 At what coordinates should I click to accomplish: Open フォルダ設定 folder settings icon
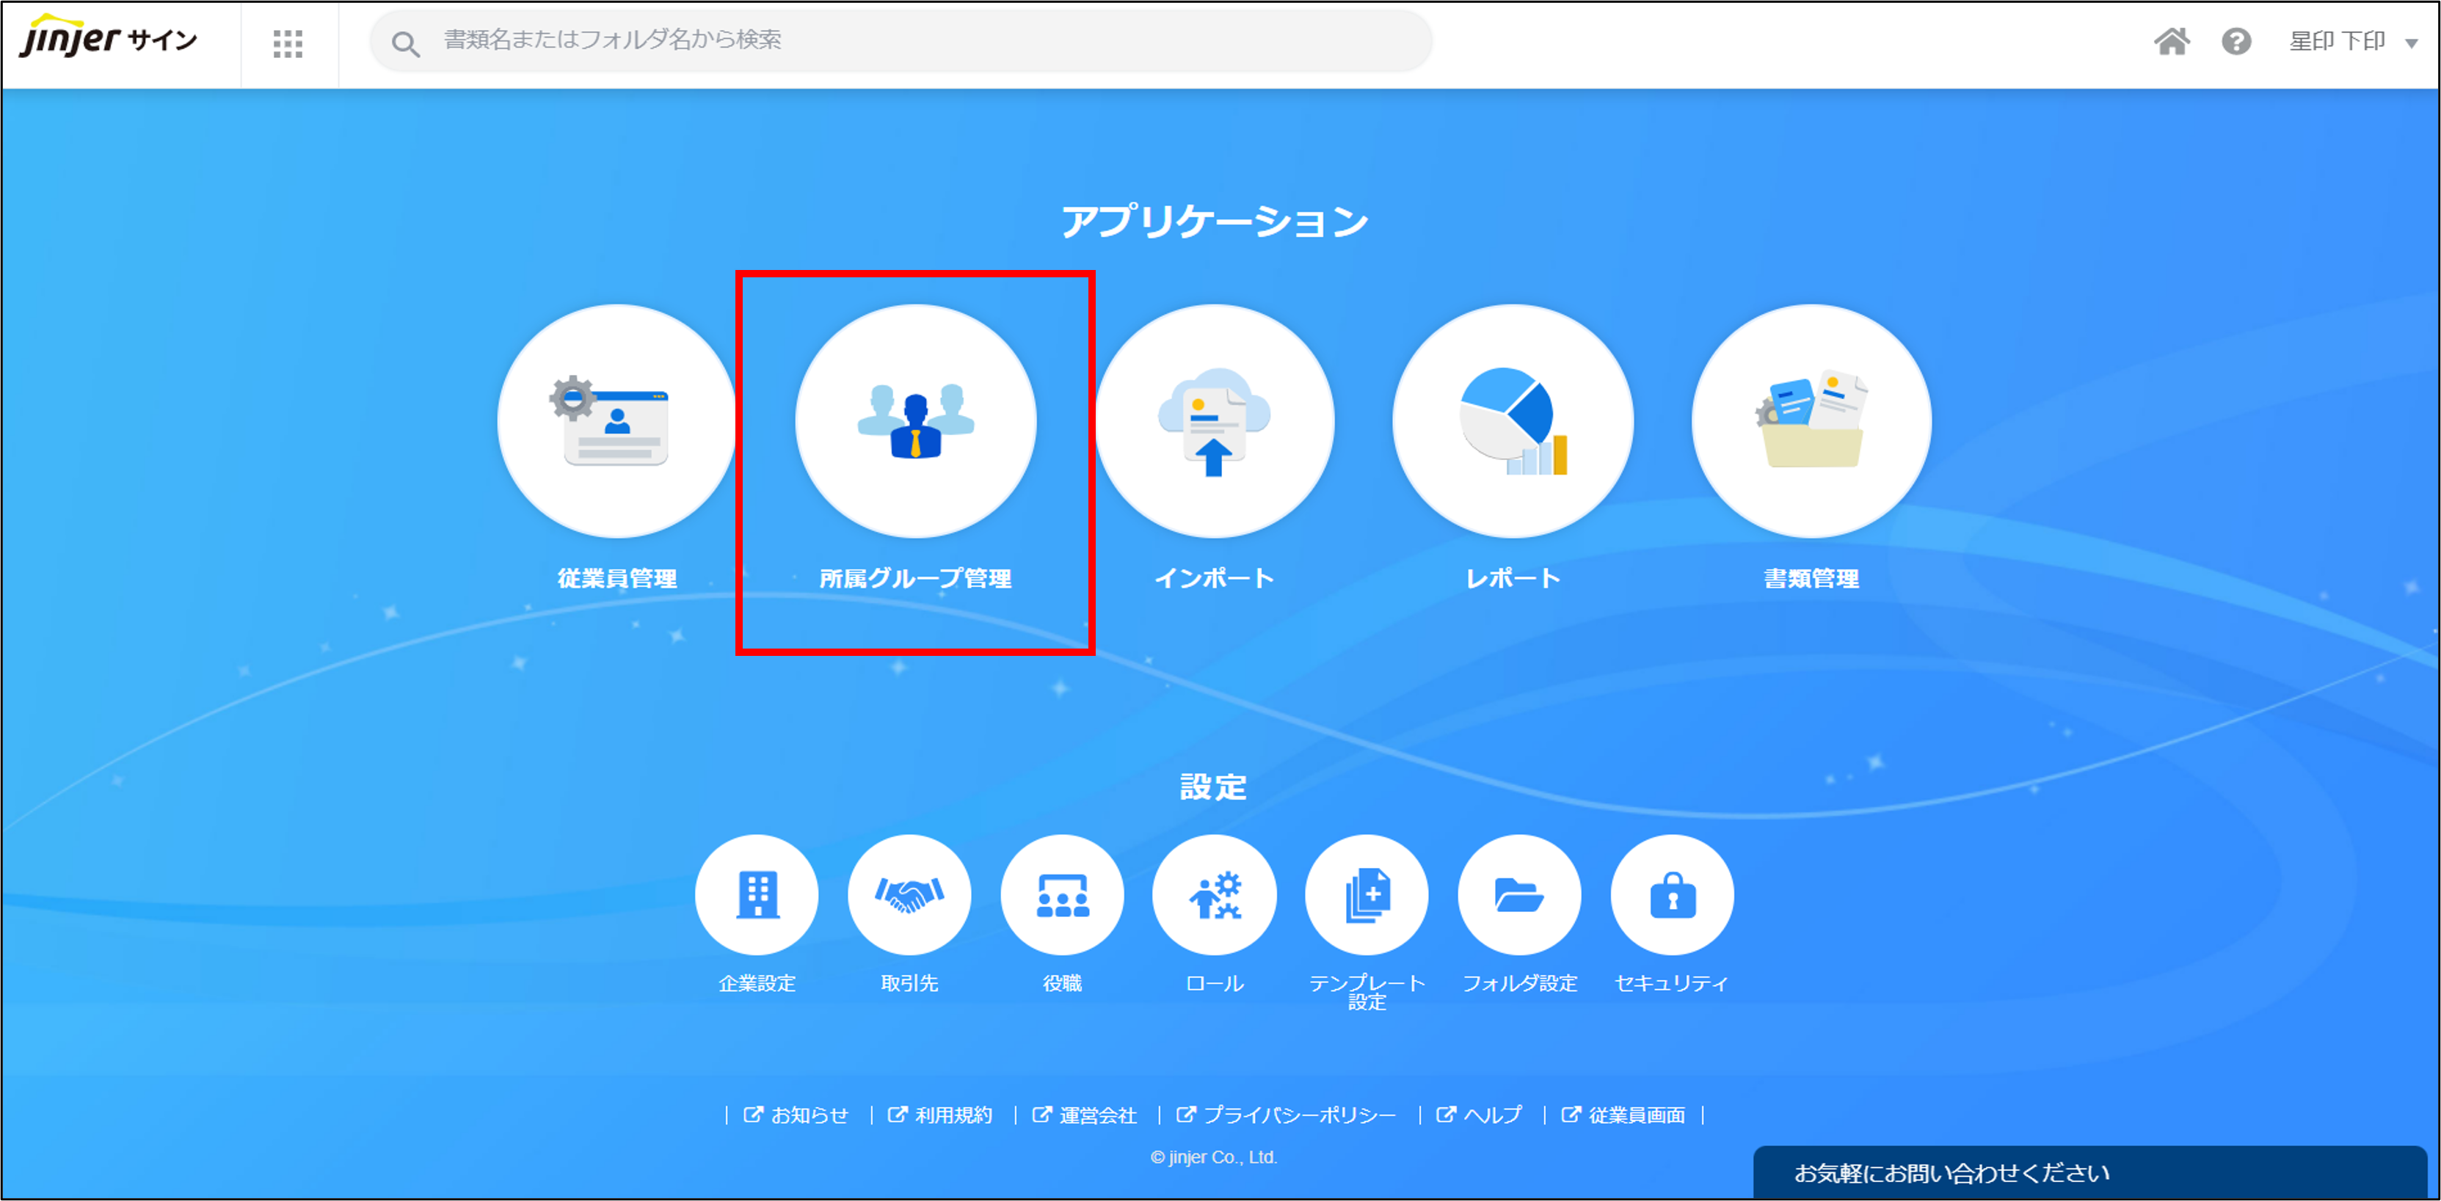pos(1519,895)
